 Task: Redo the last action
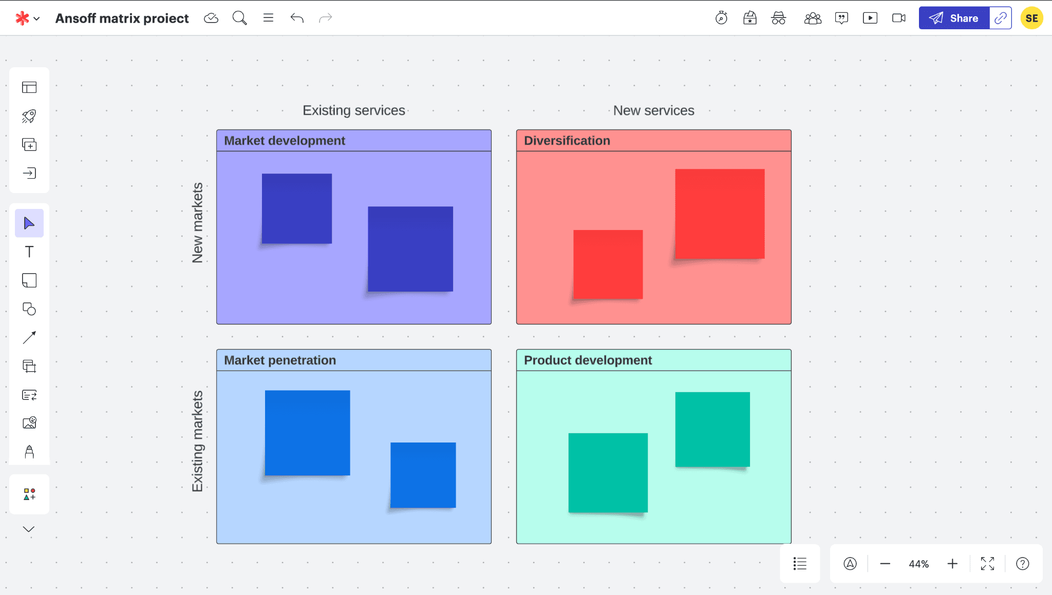tap(326, 18)
